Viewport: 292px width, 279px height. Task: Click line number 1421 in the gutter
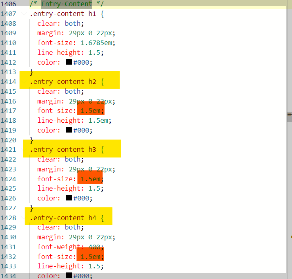click(9, 150)
